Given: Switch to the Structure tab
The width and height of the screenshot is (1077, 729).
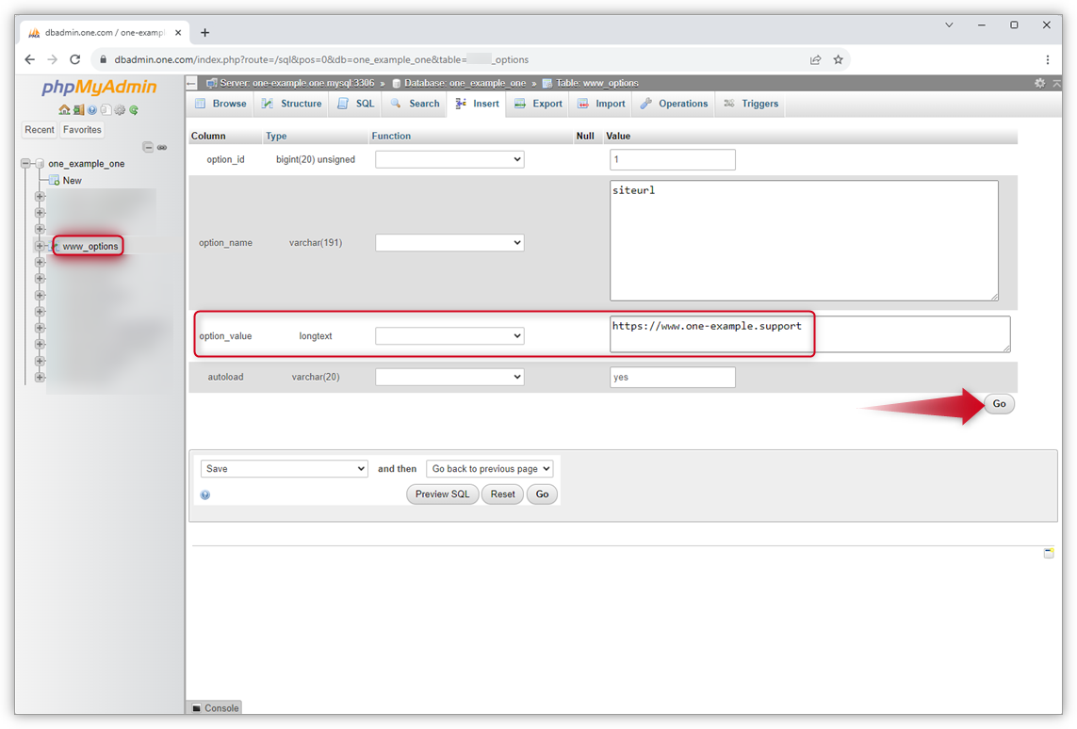Looking at the screenshot, I should 291,104.
